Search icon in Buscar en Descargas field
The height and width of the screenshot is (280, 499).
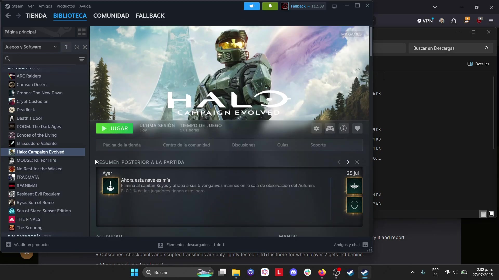pyautogui.click(x=487, y=48)
